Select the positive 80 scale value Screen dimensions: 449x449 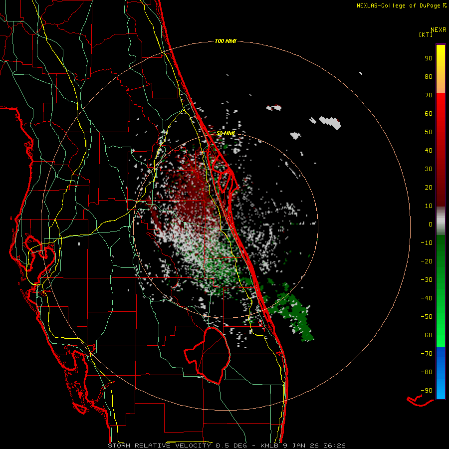[x=429, y=77]
